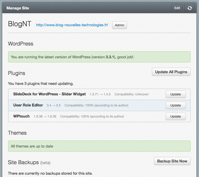
Task: Select the SlideDeck for WordPress plugin name
Action: coord(49,94)
